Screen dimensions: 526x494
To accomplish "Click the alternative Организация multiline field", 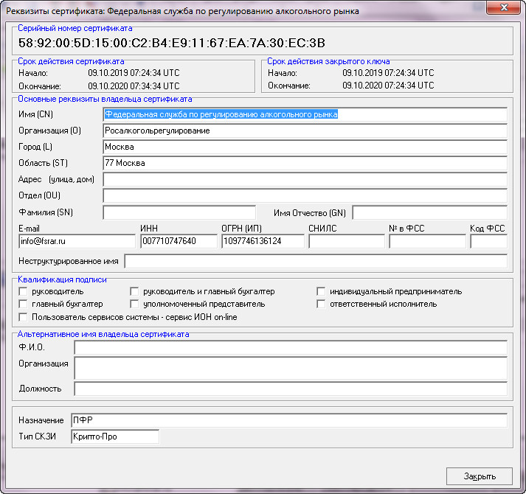I will coord(291,368).
